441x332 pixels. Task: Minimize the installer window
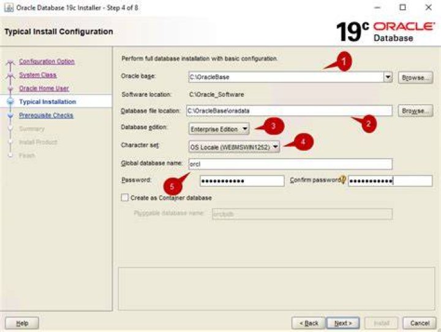(x=377, y=7)
